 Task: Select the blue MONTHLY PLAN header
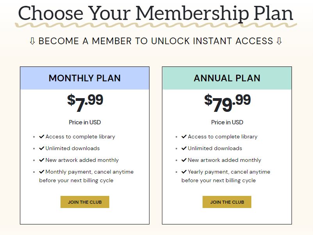tap(85, 78)
